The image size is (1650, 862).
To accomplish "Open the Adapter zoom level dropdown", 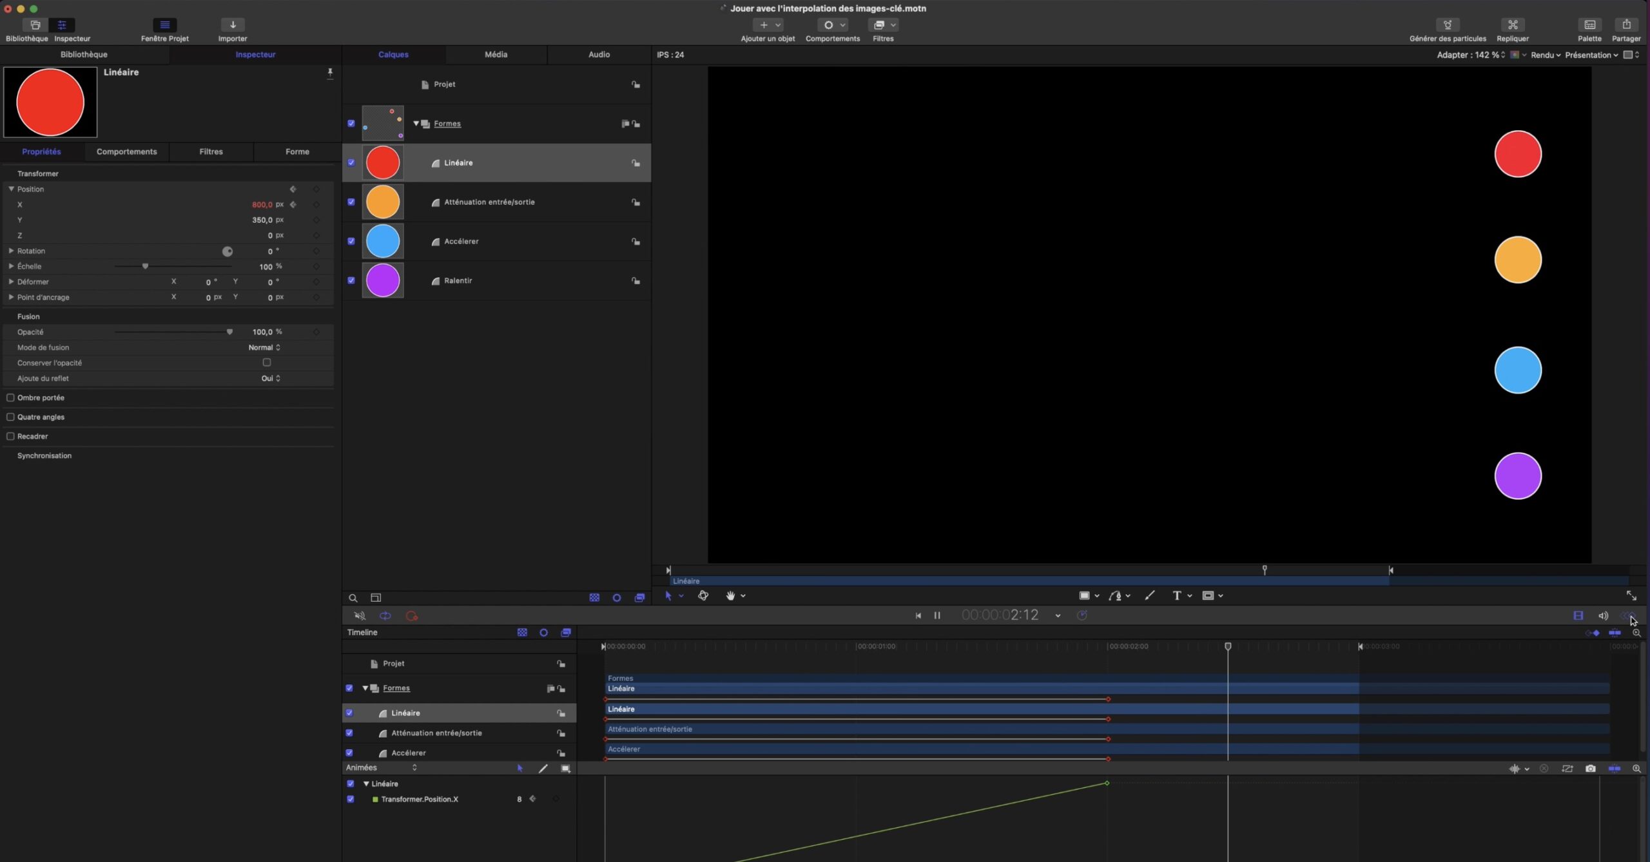I will coord(1471,55).
